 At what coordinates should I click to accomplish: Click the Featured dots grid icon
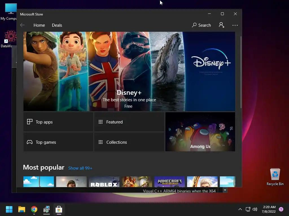100,122
